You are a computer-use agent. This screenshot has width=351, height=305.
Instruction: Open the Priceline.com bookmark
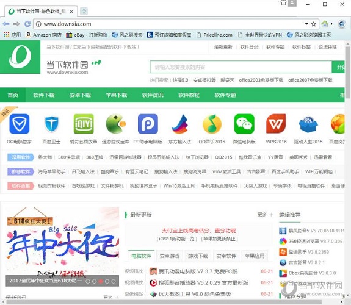[x=214, y=35]
